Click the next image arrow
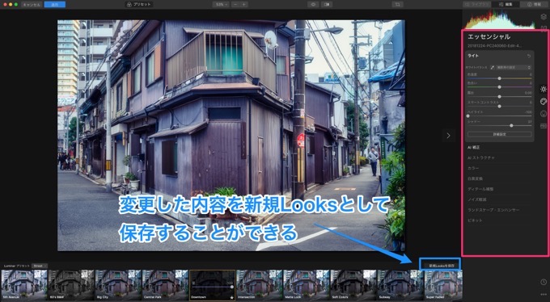Viewport: 550px width, 302px height. pyautogui.click(x=448, y=135)
